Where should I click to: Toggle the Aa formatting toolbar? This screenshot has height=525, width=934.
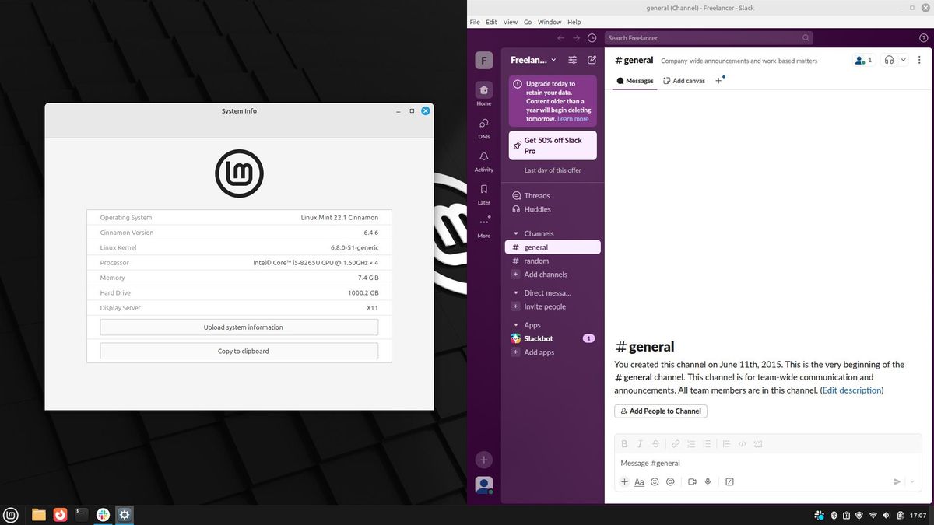639,481
